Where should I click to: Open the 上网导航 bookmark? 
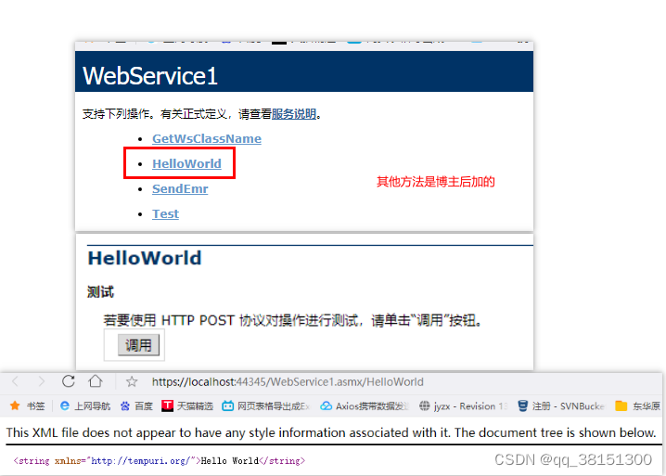[85, 405]
